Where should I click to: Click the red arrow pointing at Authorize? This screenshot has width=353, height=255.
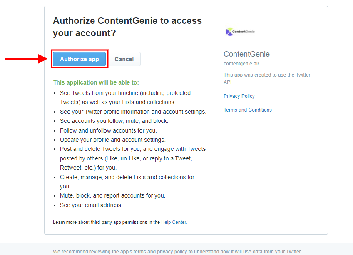(26, 59)
